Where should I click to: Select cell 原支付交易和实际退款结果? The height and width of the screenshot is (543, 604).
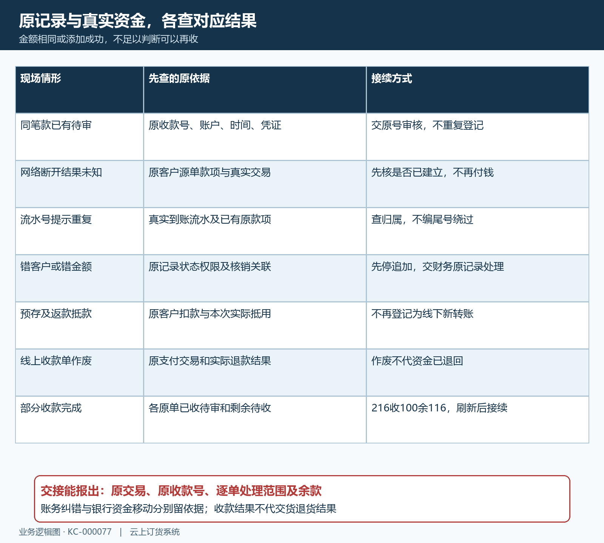[x=255, y=373]
